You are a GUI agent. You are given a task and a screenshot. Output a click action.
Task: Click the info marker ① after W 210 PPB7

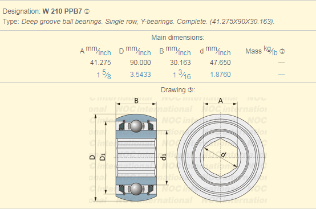(87, 11)
